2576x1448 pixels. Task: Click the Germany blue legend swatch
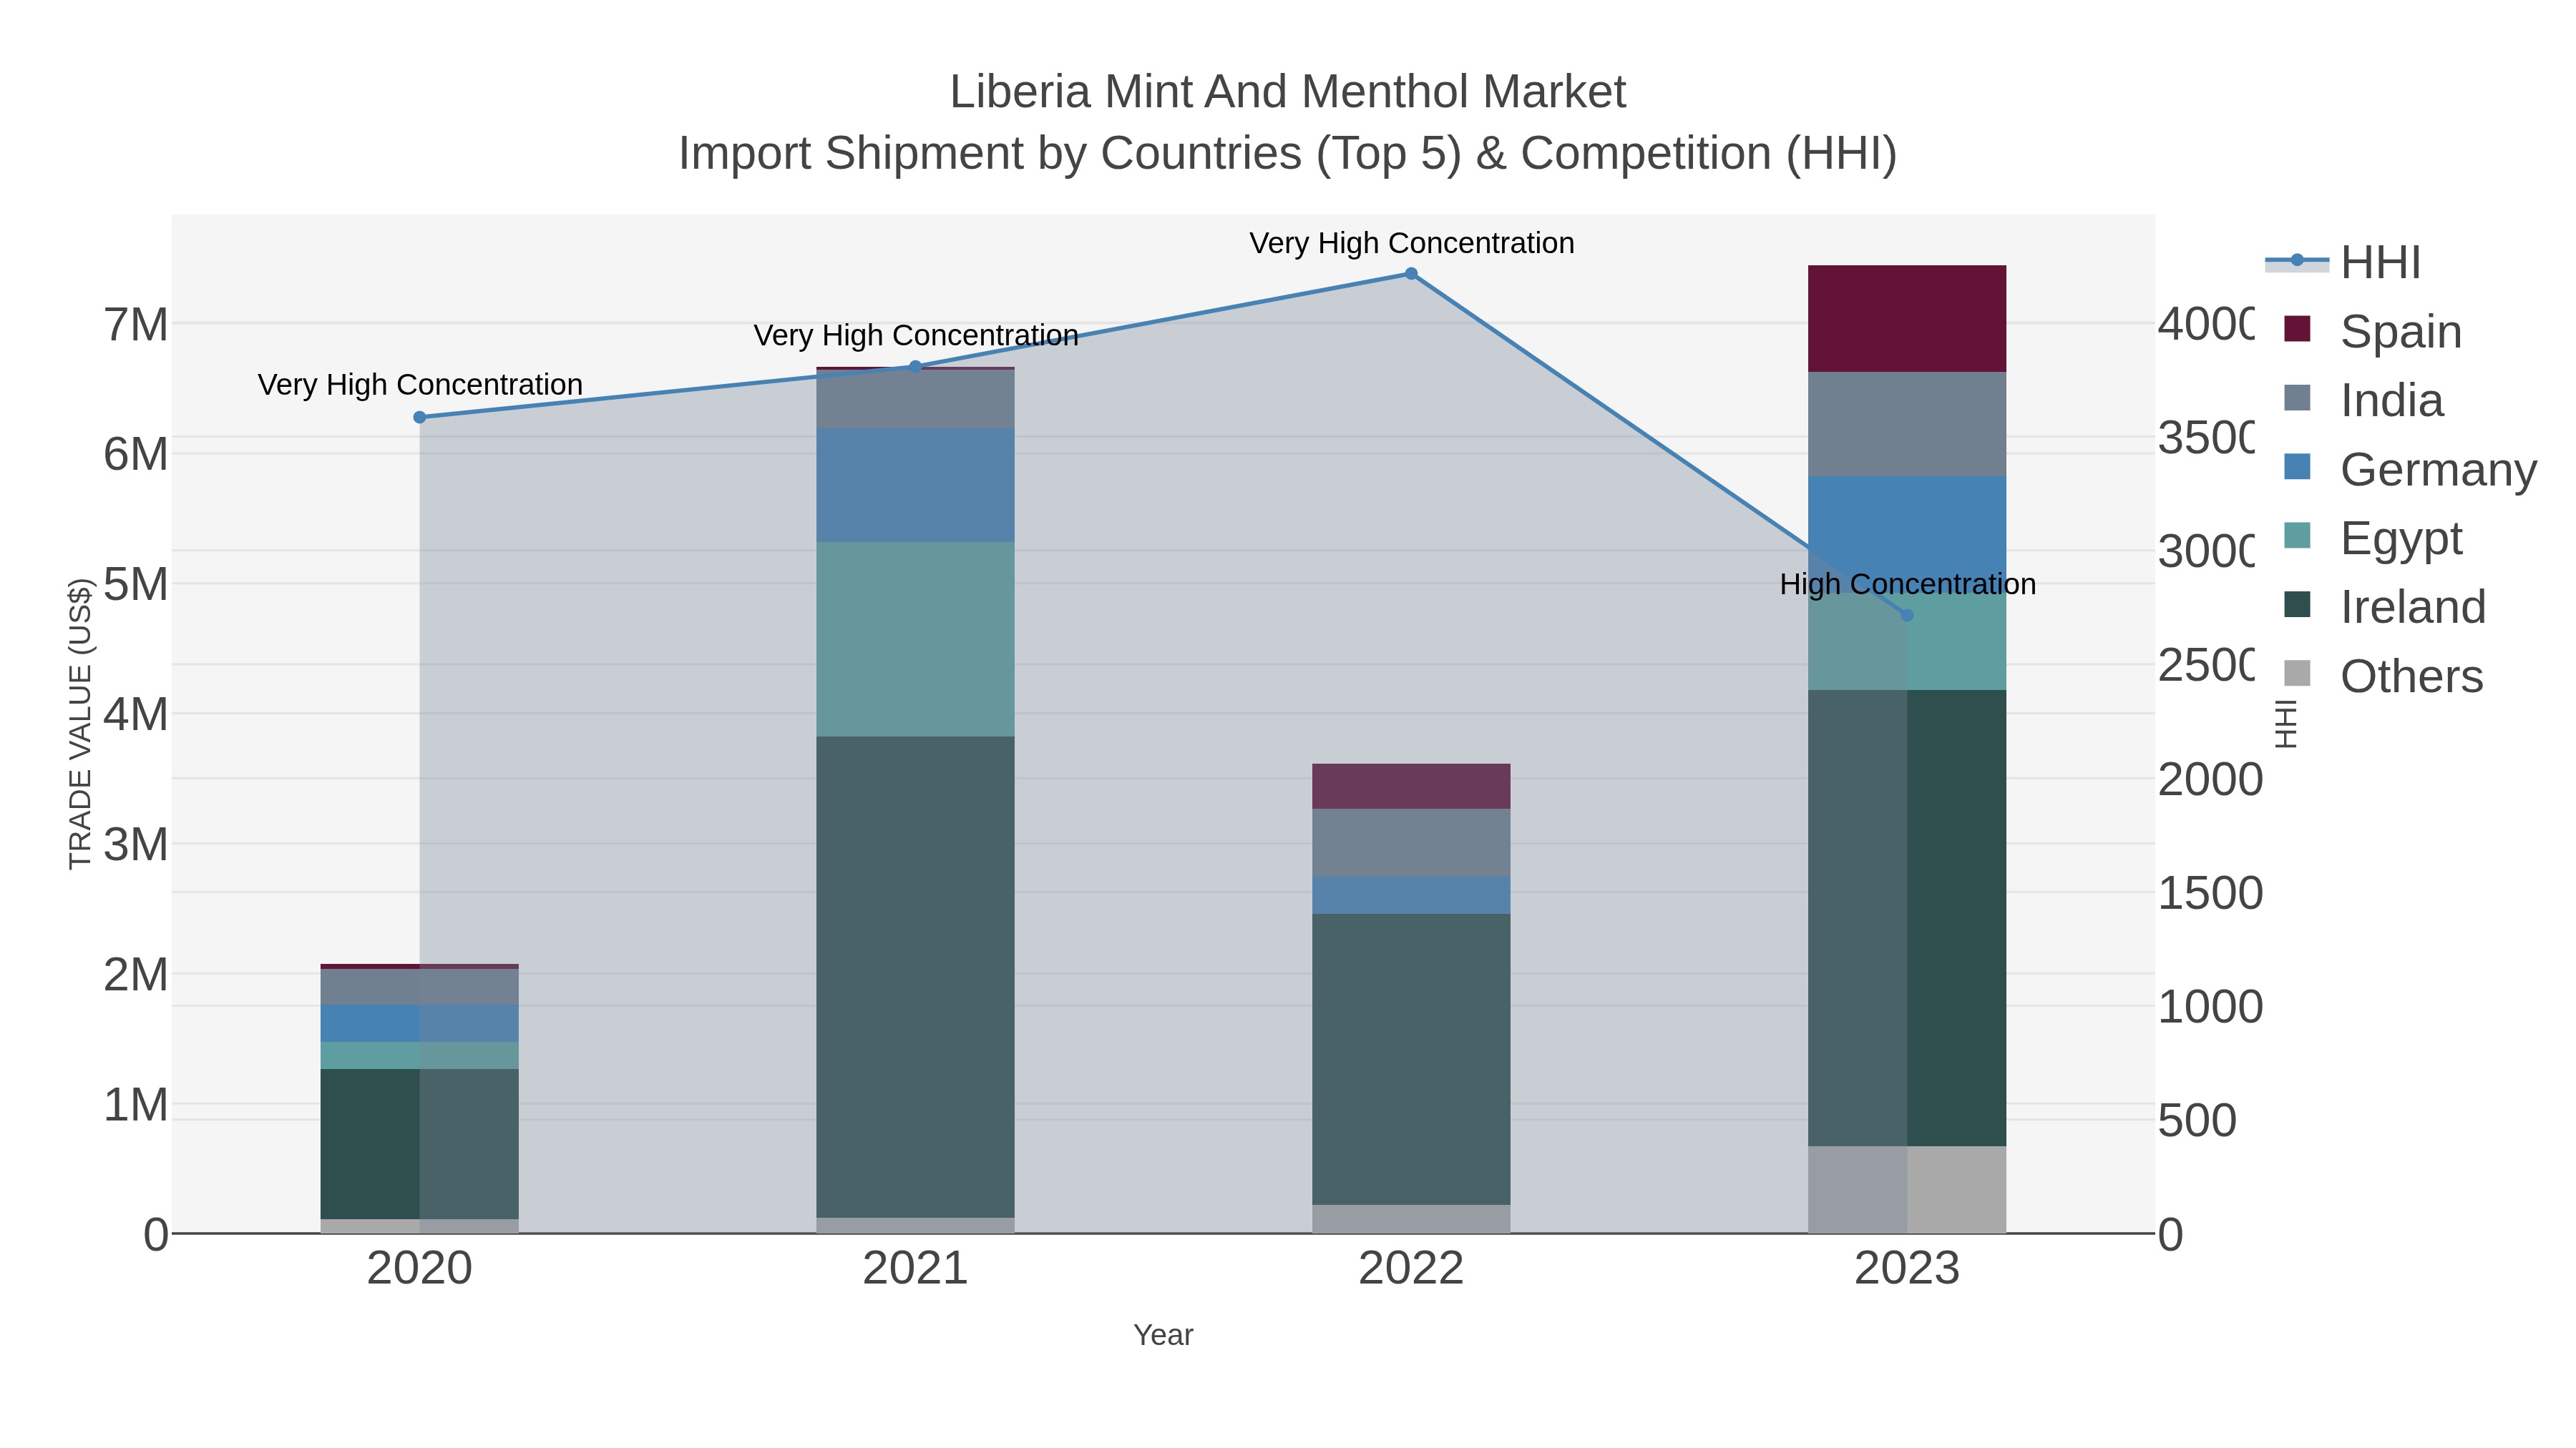pos(2298,467)
